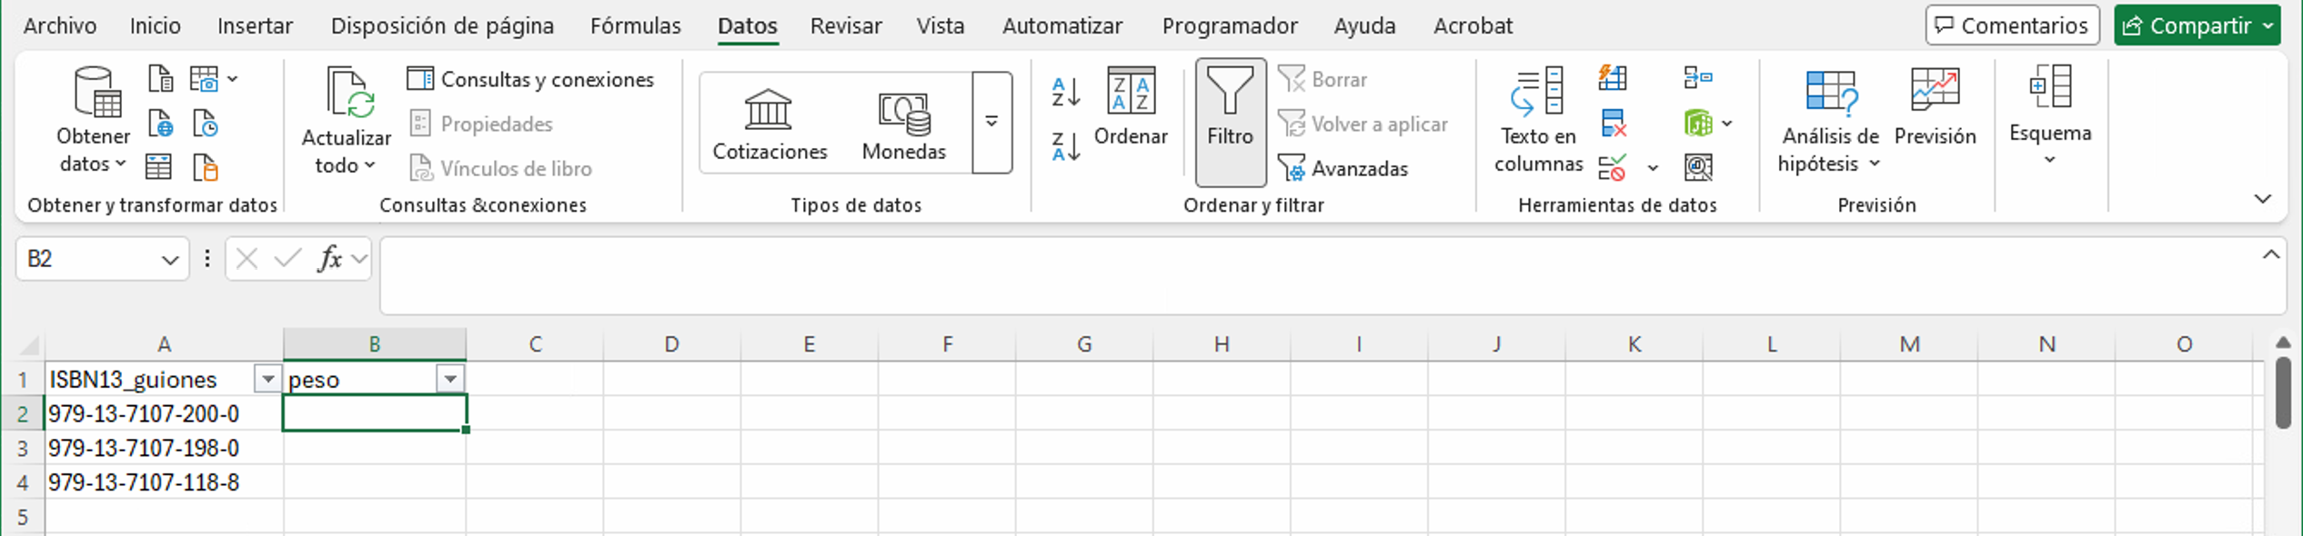Open the Previsión forecast sheet tool
The height and width of the screenshot is (536, 2303).
pyautogui.click(x=1935, y=107)
